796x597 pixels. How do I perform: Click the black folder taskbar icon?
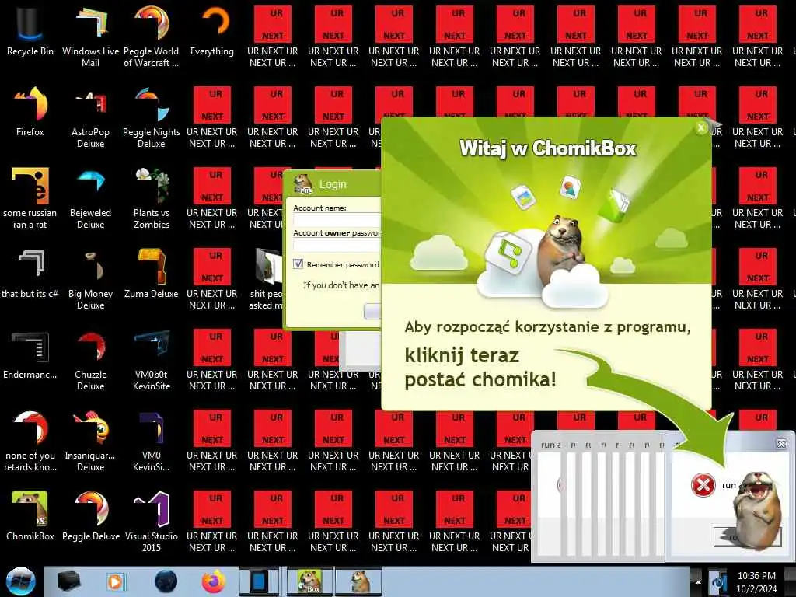click(x=68, y=581)
